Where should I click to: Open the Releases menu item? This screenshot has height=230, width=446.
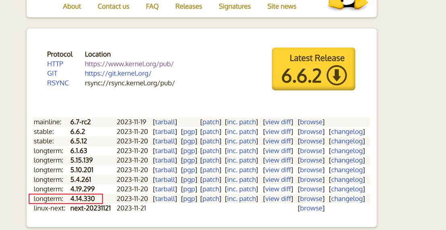coord(188,6)
